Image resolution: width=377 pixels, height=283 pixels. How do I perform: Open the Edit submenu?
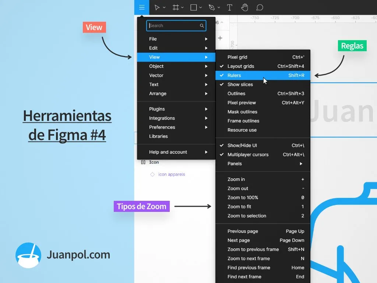pyautogui.click(x=176, y=48)
